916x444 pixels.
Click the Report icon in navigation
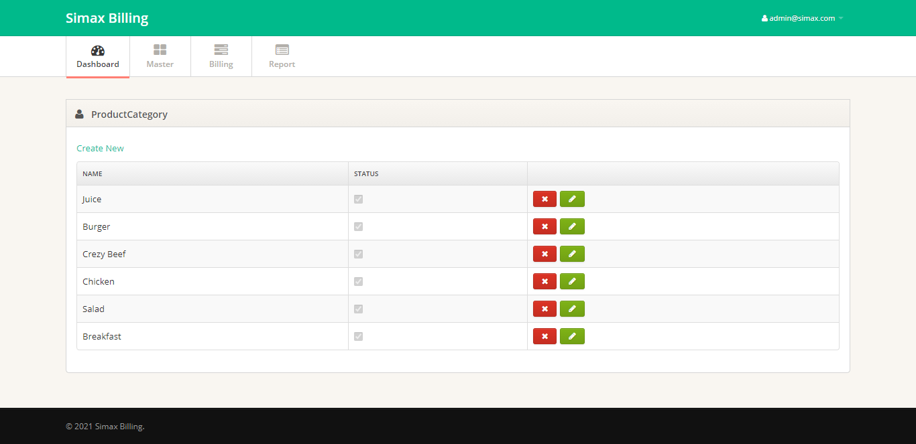tap(282, 50)
